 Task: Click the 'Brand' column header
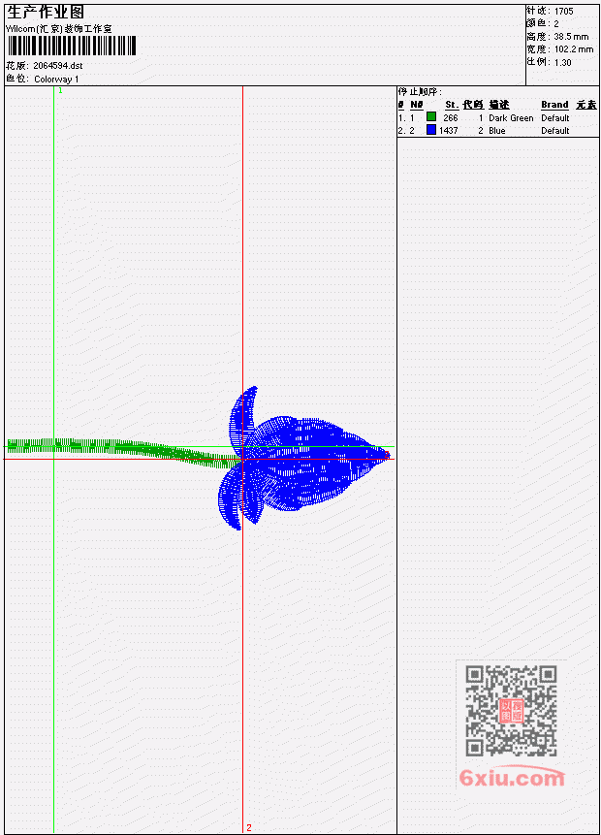(x=554, y=105)
